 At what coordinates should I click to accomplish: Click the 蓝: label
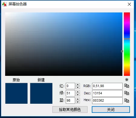pos(62,100)
